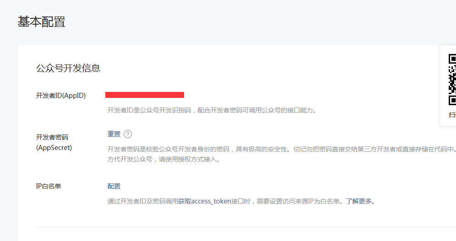Click the text 通过开发者ID及密码调用
The image size is (456, 241).
(x=143, y=201)
